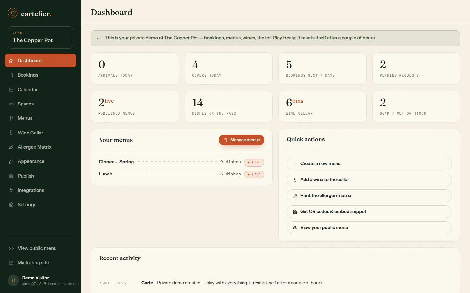
Task: Click the LIVE badge for Dinner — Spring
Action: (x=254, y=162)
